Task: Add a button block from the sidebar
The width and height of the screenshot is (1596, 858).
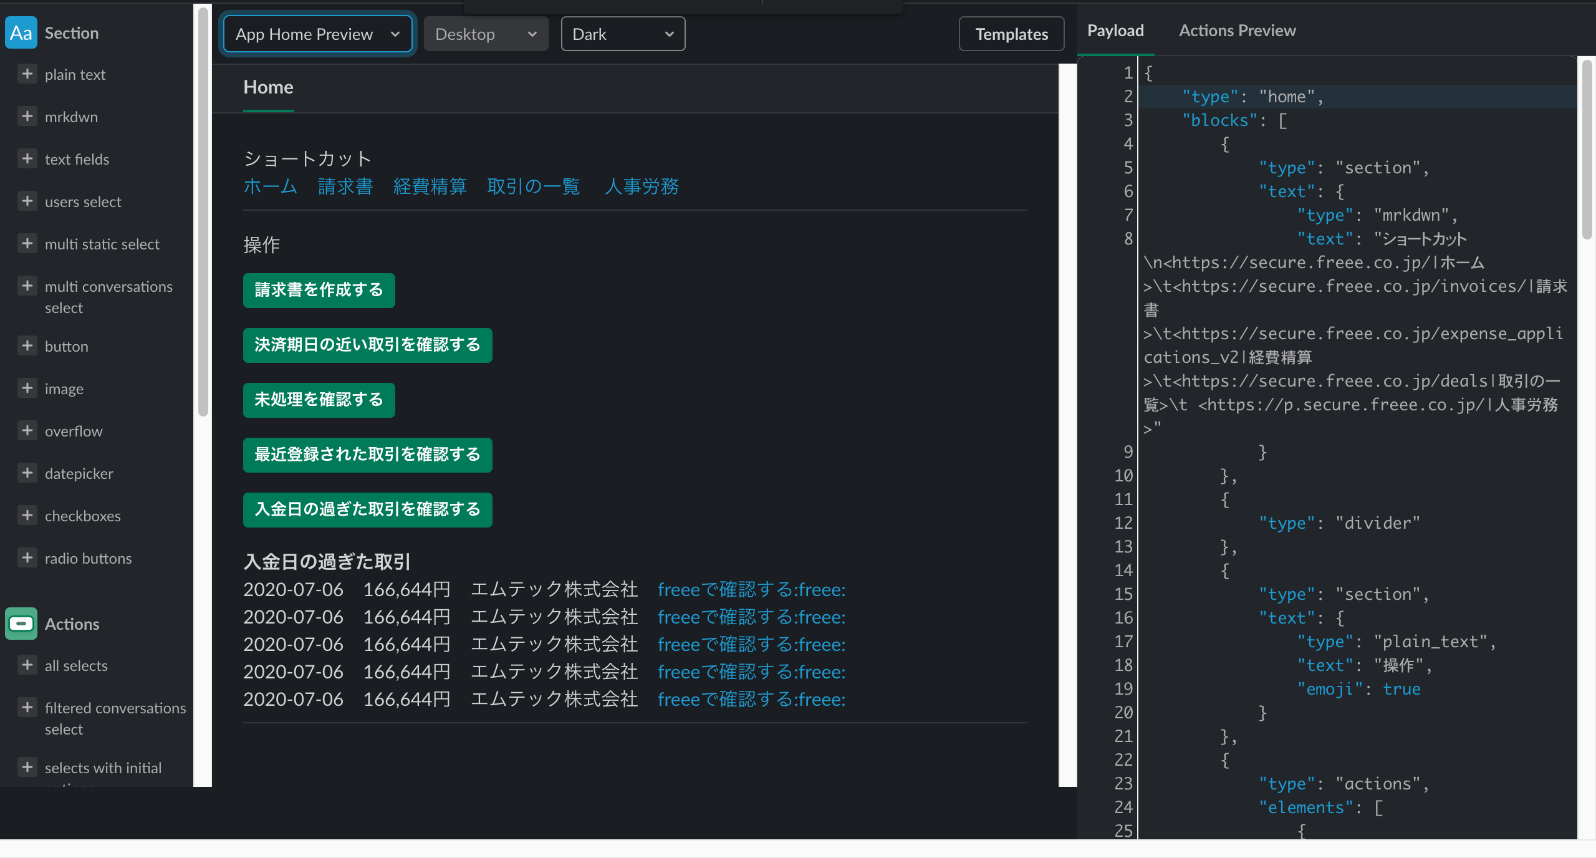Action: point(27,345)
